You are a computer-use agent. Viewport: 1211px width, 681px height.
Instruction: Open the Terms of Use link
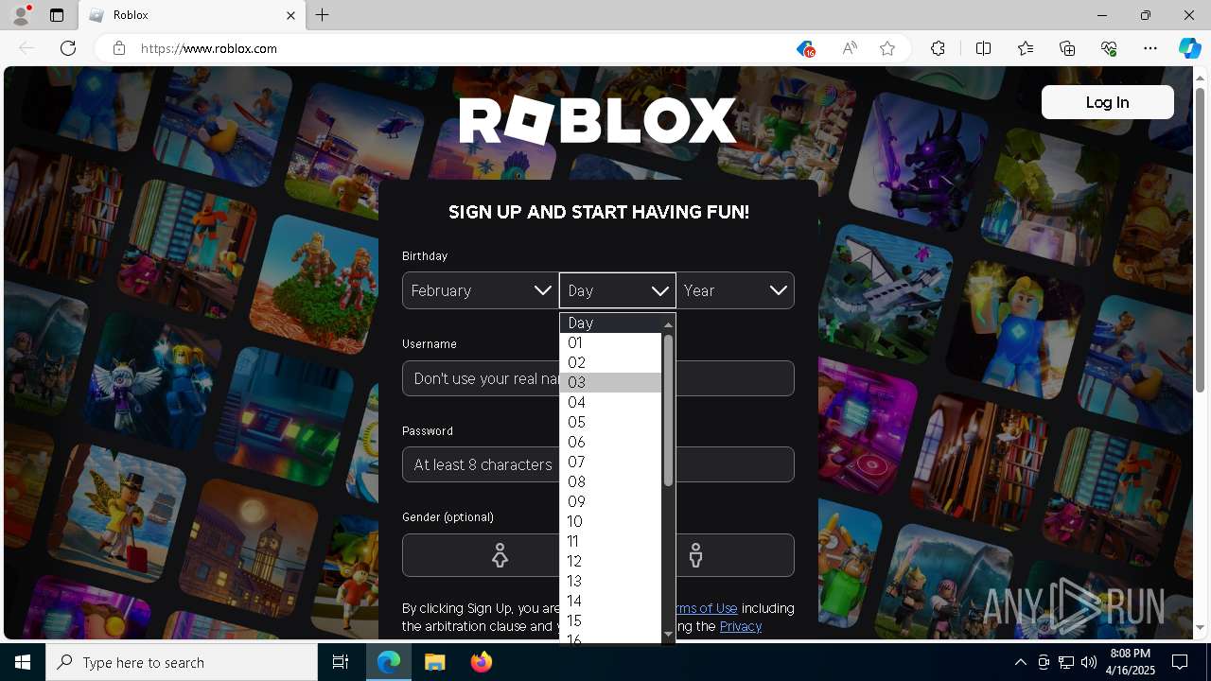[x=704, y=608]
